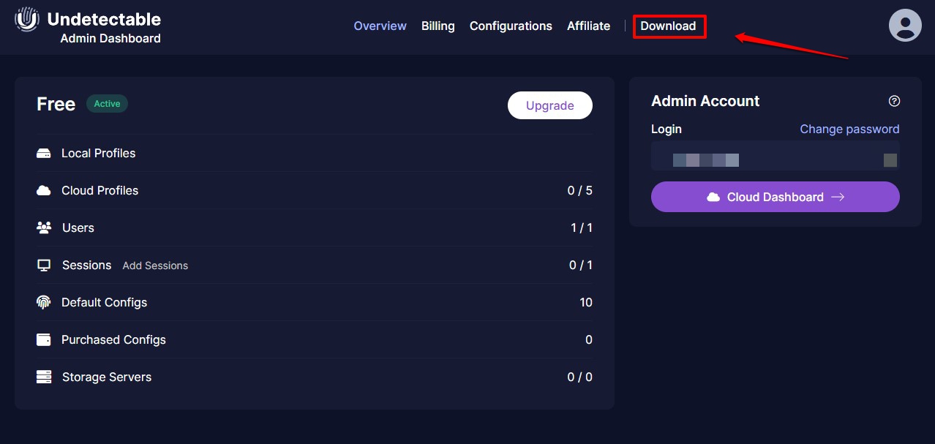Click the Cloud Profiles 0 / 5 value
The image size is (935, 444).
click(580, 190)
